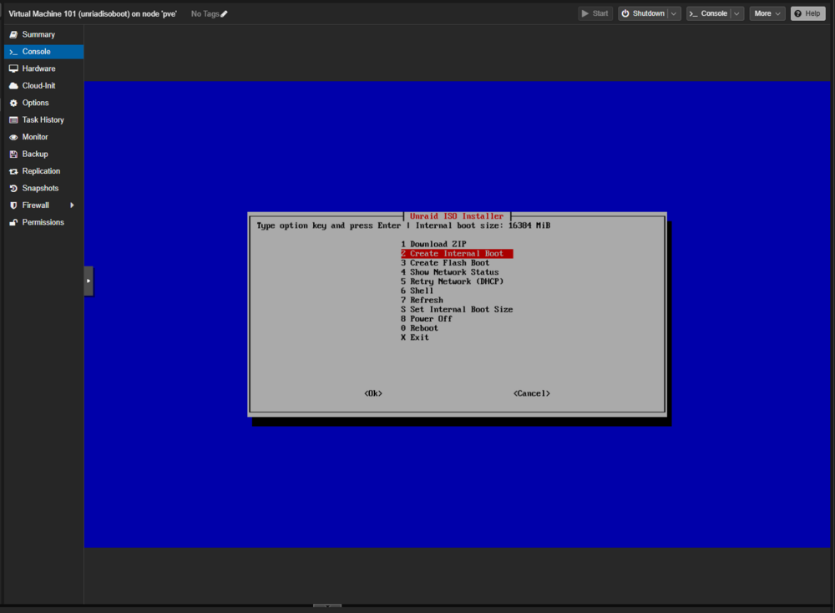View Task History

click(43, 119)
